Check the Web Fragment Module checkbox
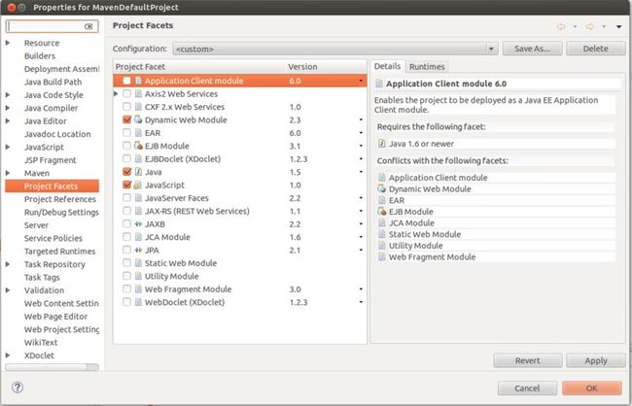 point(126,289)
